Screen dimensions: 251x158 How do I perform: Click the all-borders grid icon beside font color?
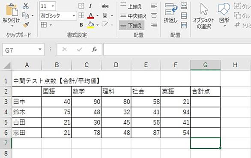coord(81,15)
